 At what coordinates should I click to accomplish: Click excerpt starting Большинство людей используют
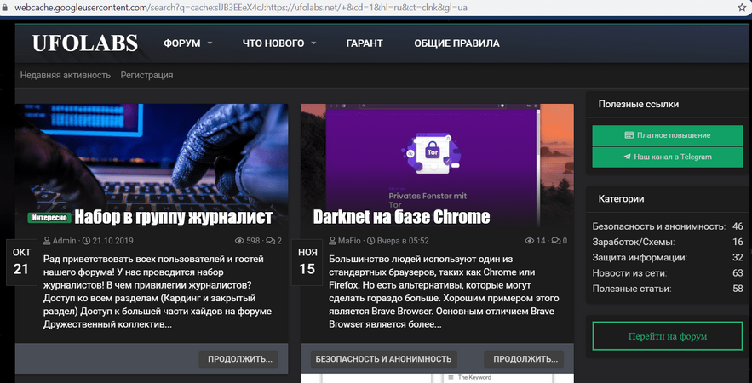[444, 291]
